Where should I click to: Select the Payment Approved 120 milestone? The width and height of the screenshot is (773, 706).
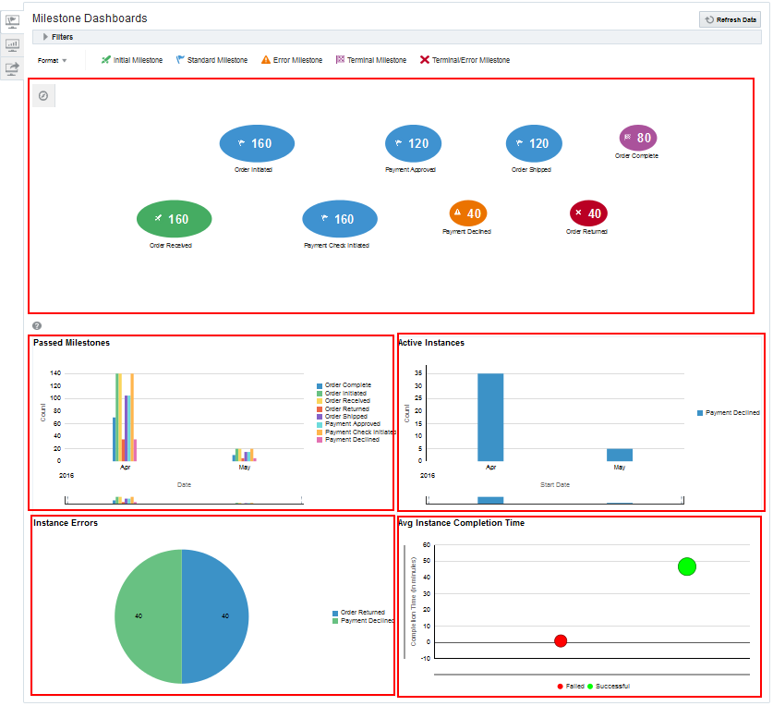click(x=413, y=143)
